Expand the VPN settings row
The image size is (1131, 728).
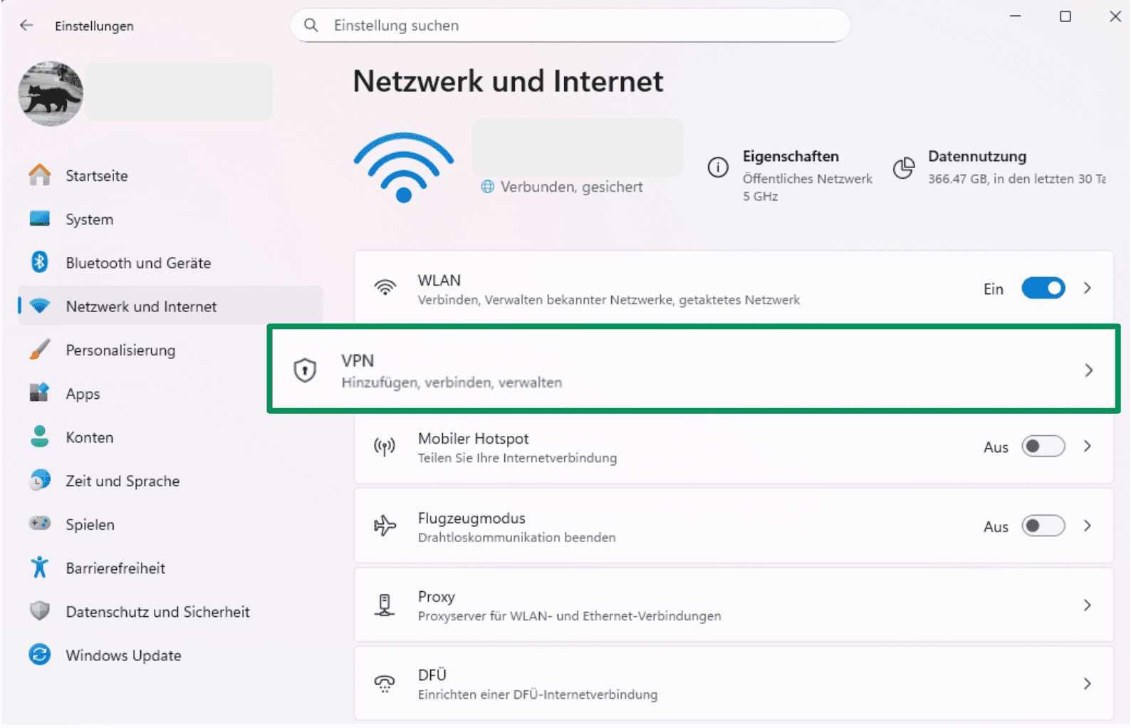[x=1088, y=370]
